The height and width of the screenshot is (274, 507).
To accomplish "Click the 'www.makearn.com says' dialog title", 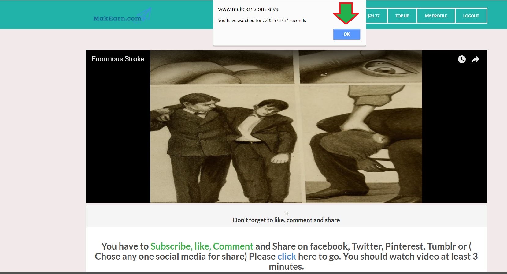I will coord(248,9).
